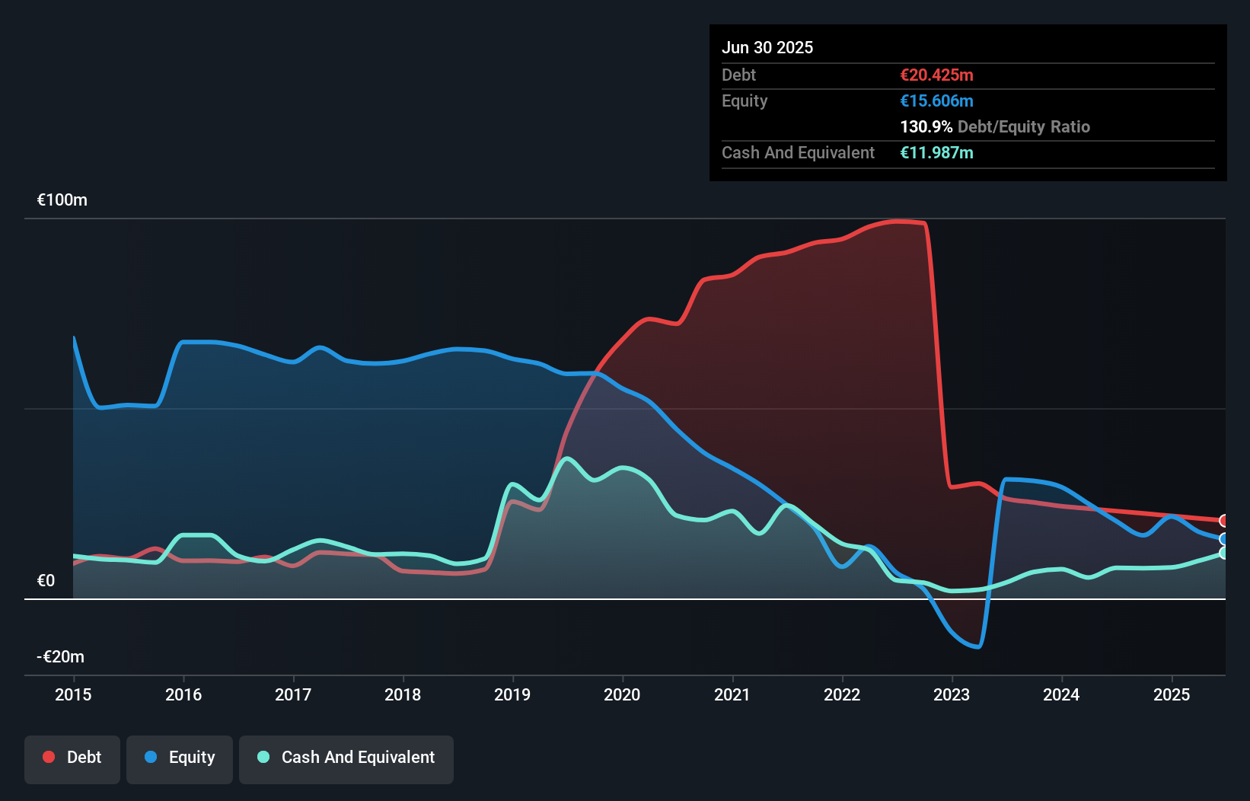Viewport: 1250px width, 801px height.
Task: Click the €15.606m Equity value in tooltip
Action: pos(936,101)
